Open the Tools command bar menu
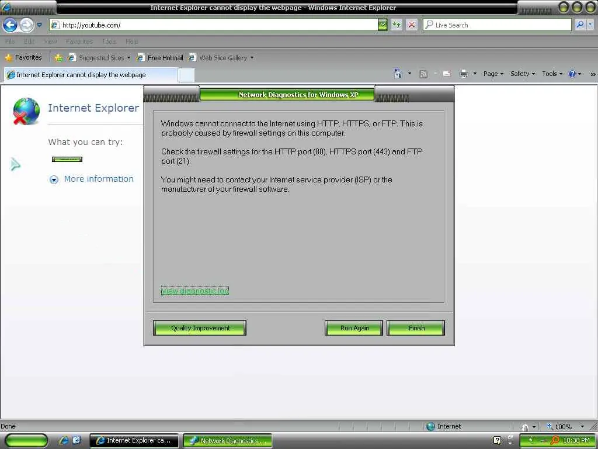598x449 pixels. coord(552,74)
